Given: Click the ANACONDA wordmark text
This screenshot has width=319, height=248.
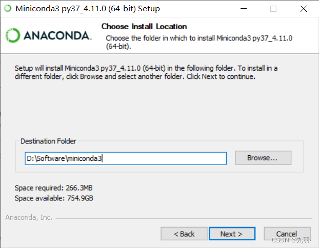Looking at the screenshot, I should coord(57,35).
